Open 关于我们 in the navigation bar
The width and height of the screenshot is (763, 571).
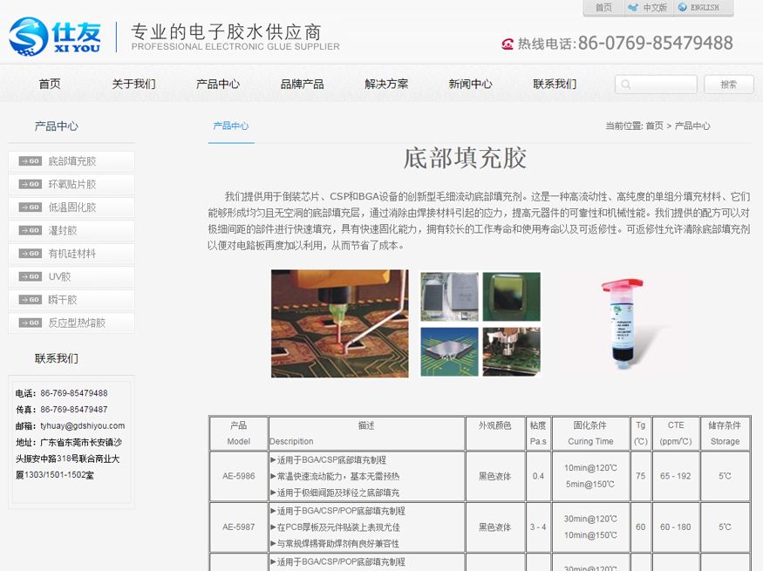tap(133, 84)
